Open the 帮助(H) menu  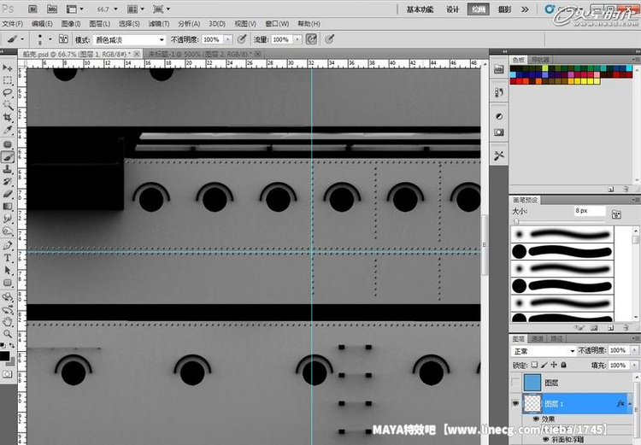(x=309, y=24)
